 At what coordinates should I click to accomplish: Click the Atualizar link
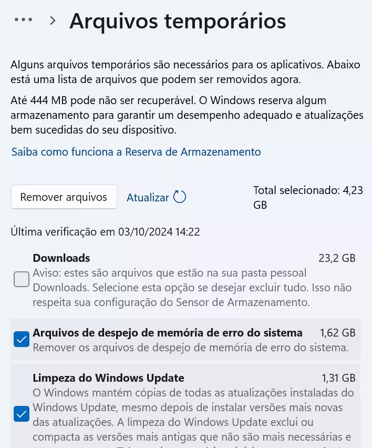pos(148,197)
